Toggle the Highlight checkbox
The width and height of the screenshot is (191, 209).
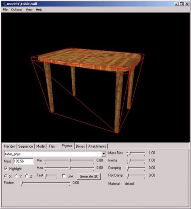6,169
